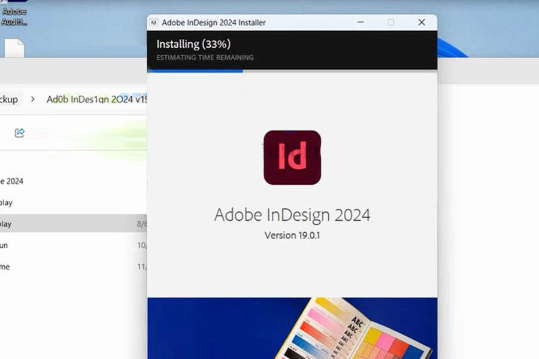Click the breadcrumb chevron after 'ckup'

[33, 99]
